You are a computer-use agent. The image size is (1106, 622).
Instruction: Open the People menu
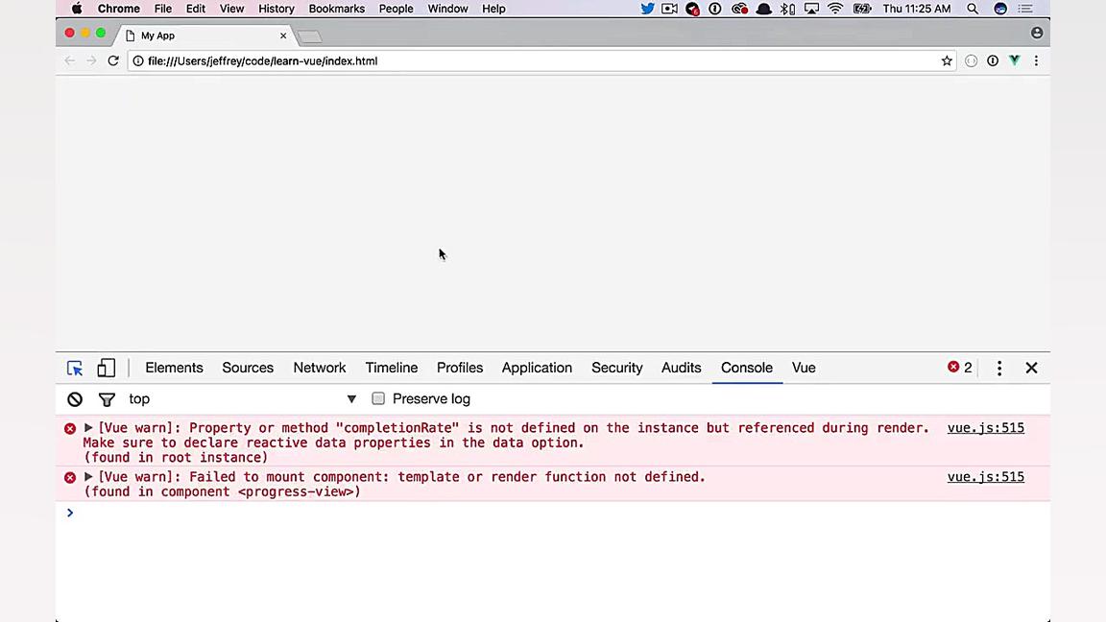pos(396,9)
